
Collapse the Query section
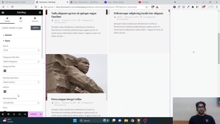click(8, 41)
